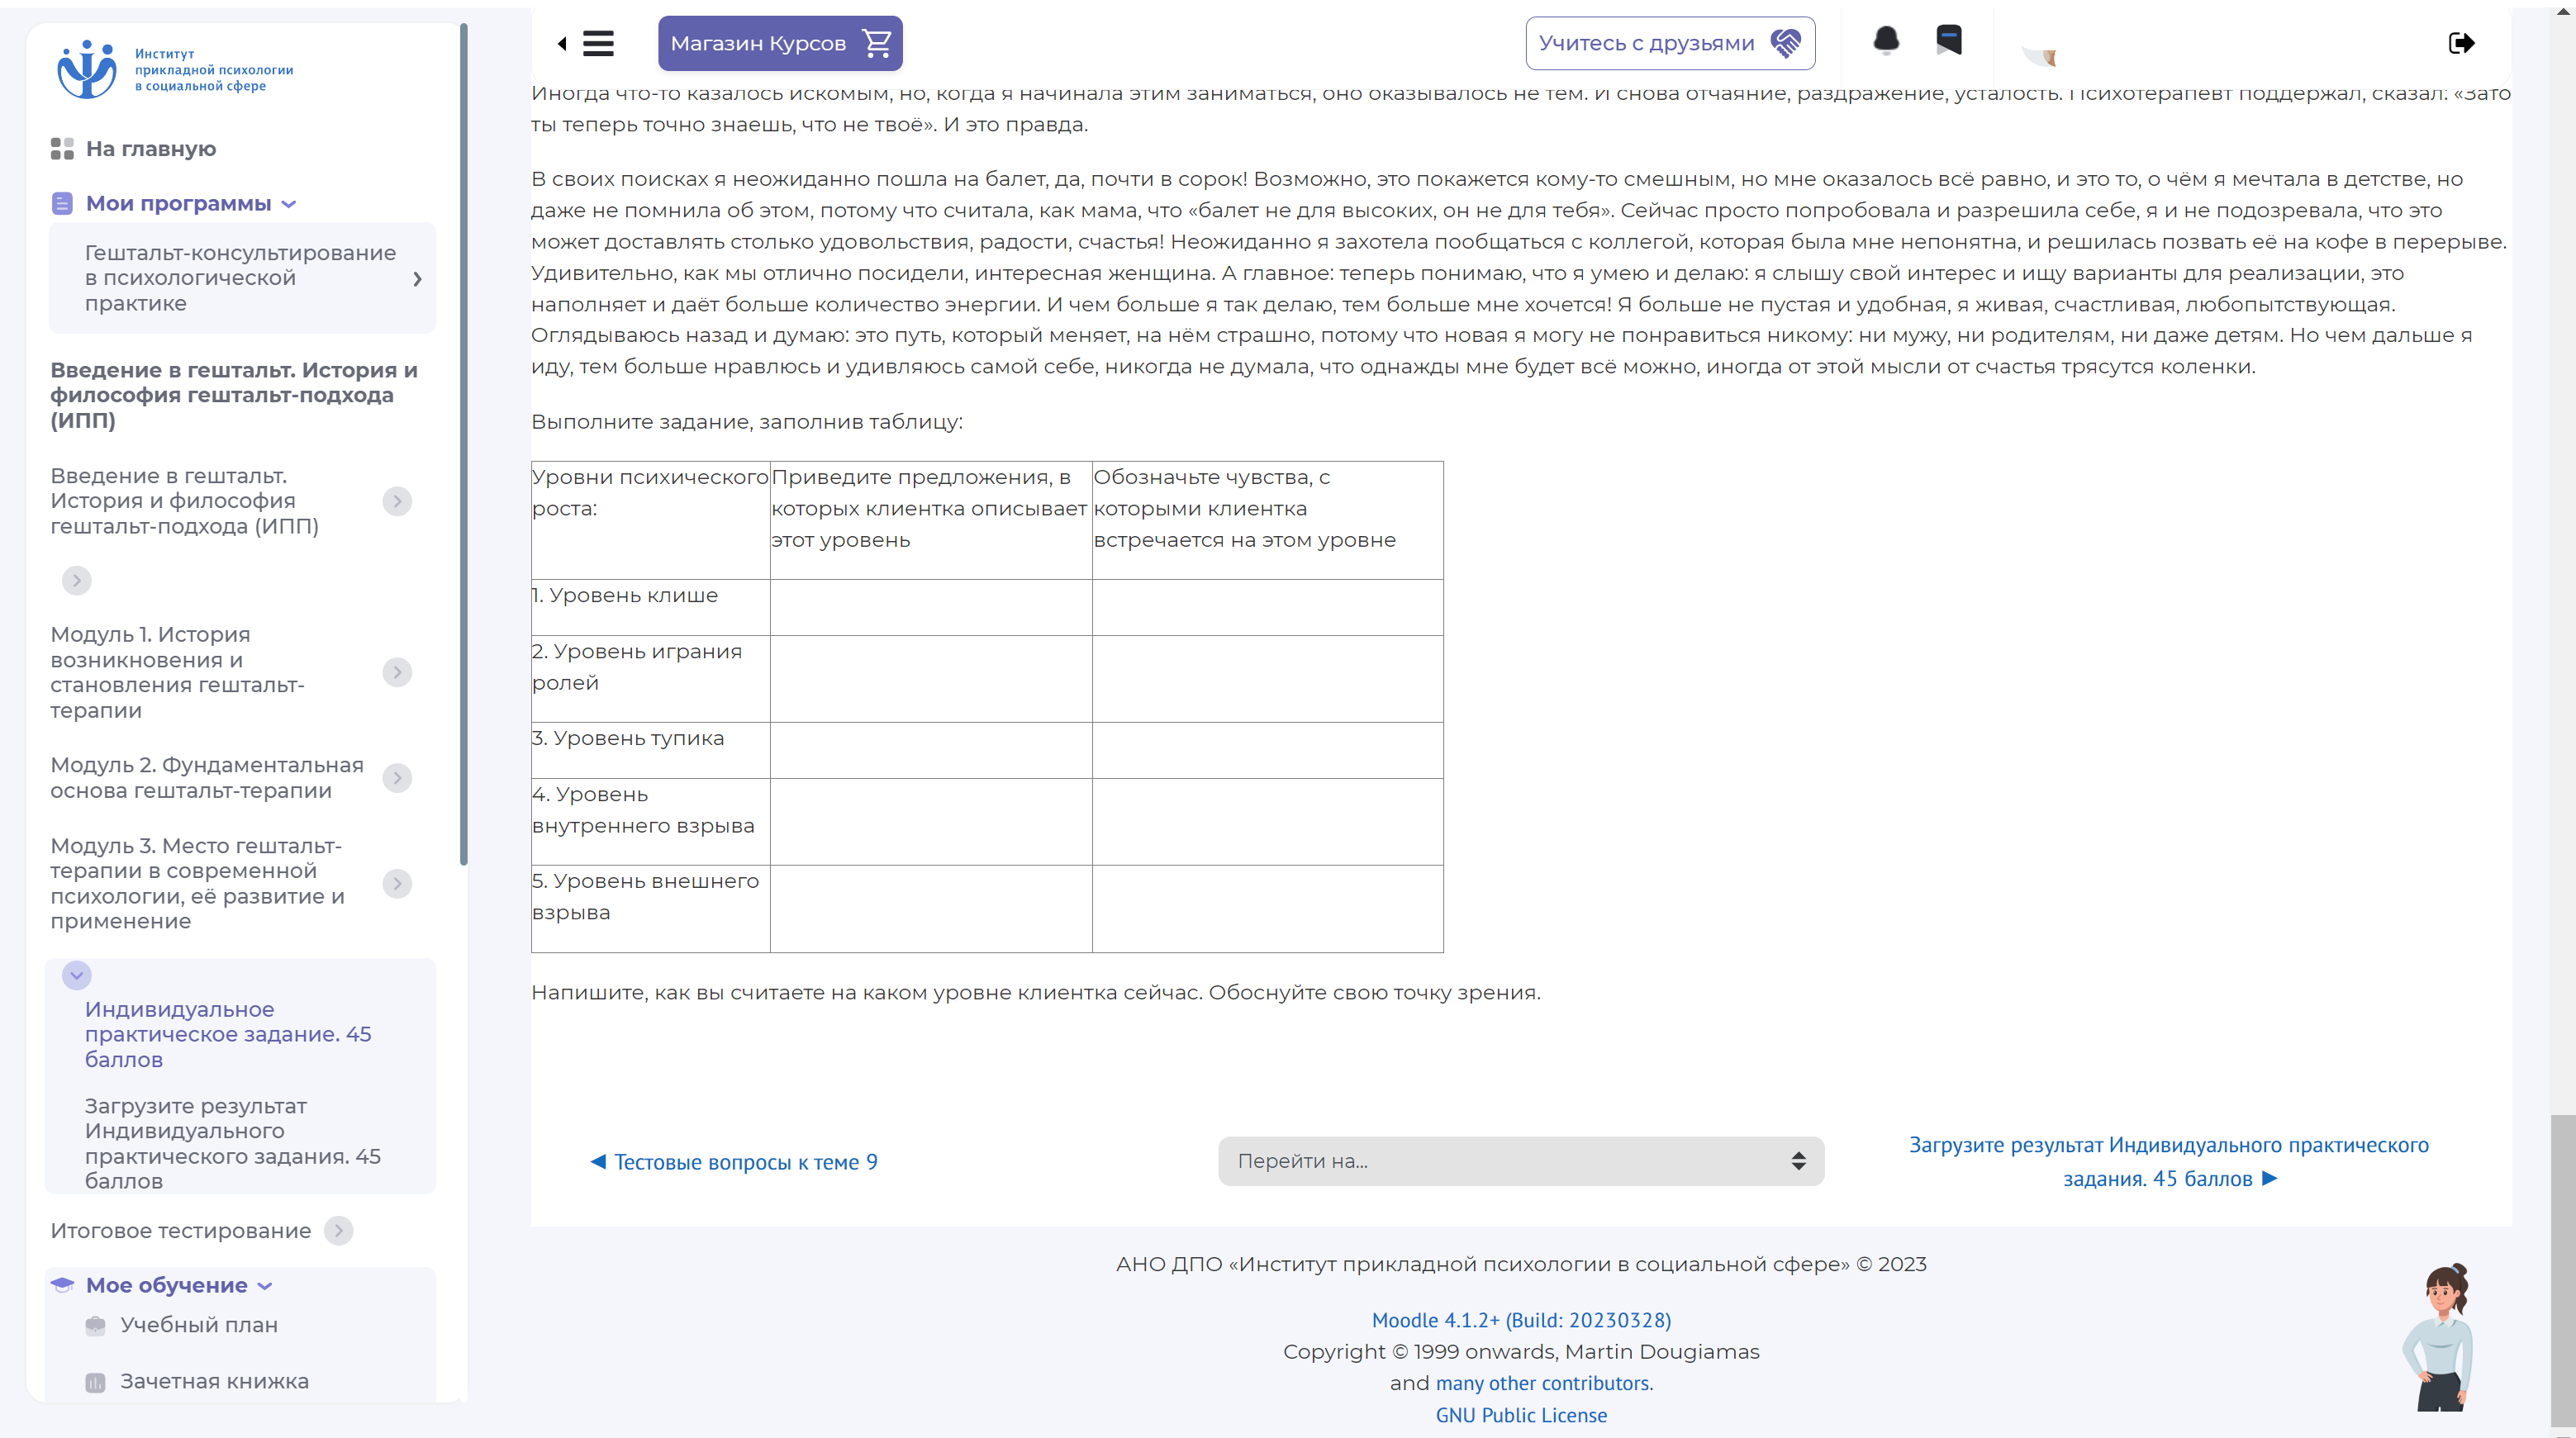Screen dimensions: 2576x1438
Task: Click Учитесь с друзьями button
Action: [x=1669, y=43]
